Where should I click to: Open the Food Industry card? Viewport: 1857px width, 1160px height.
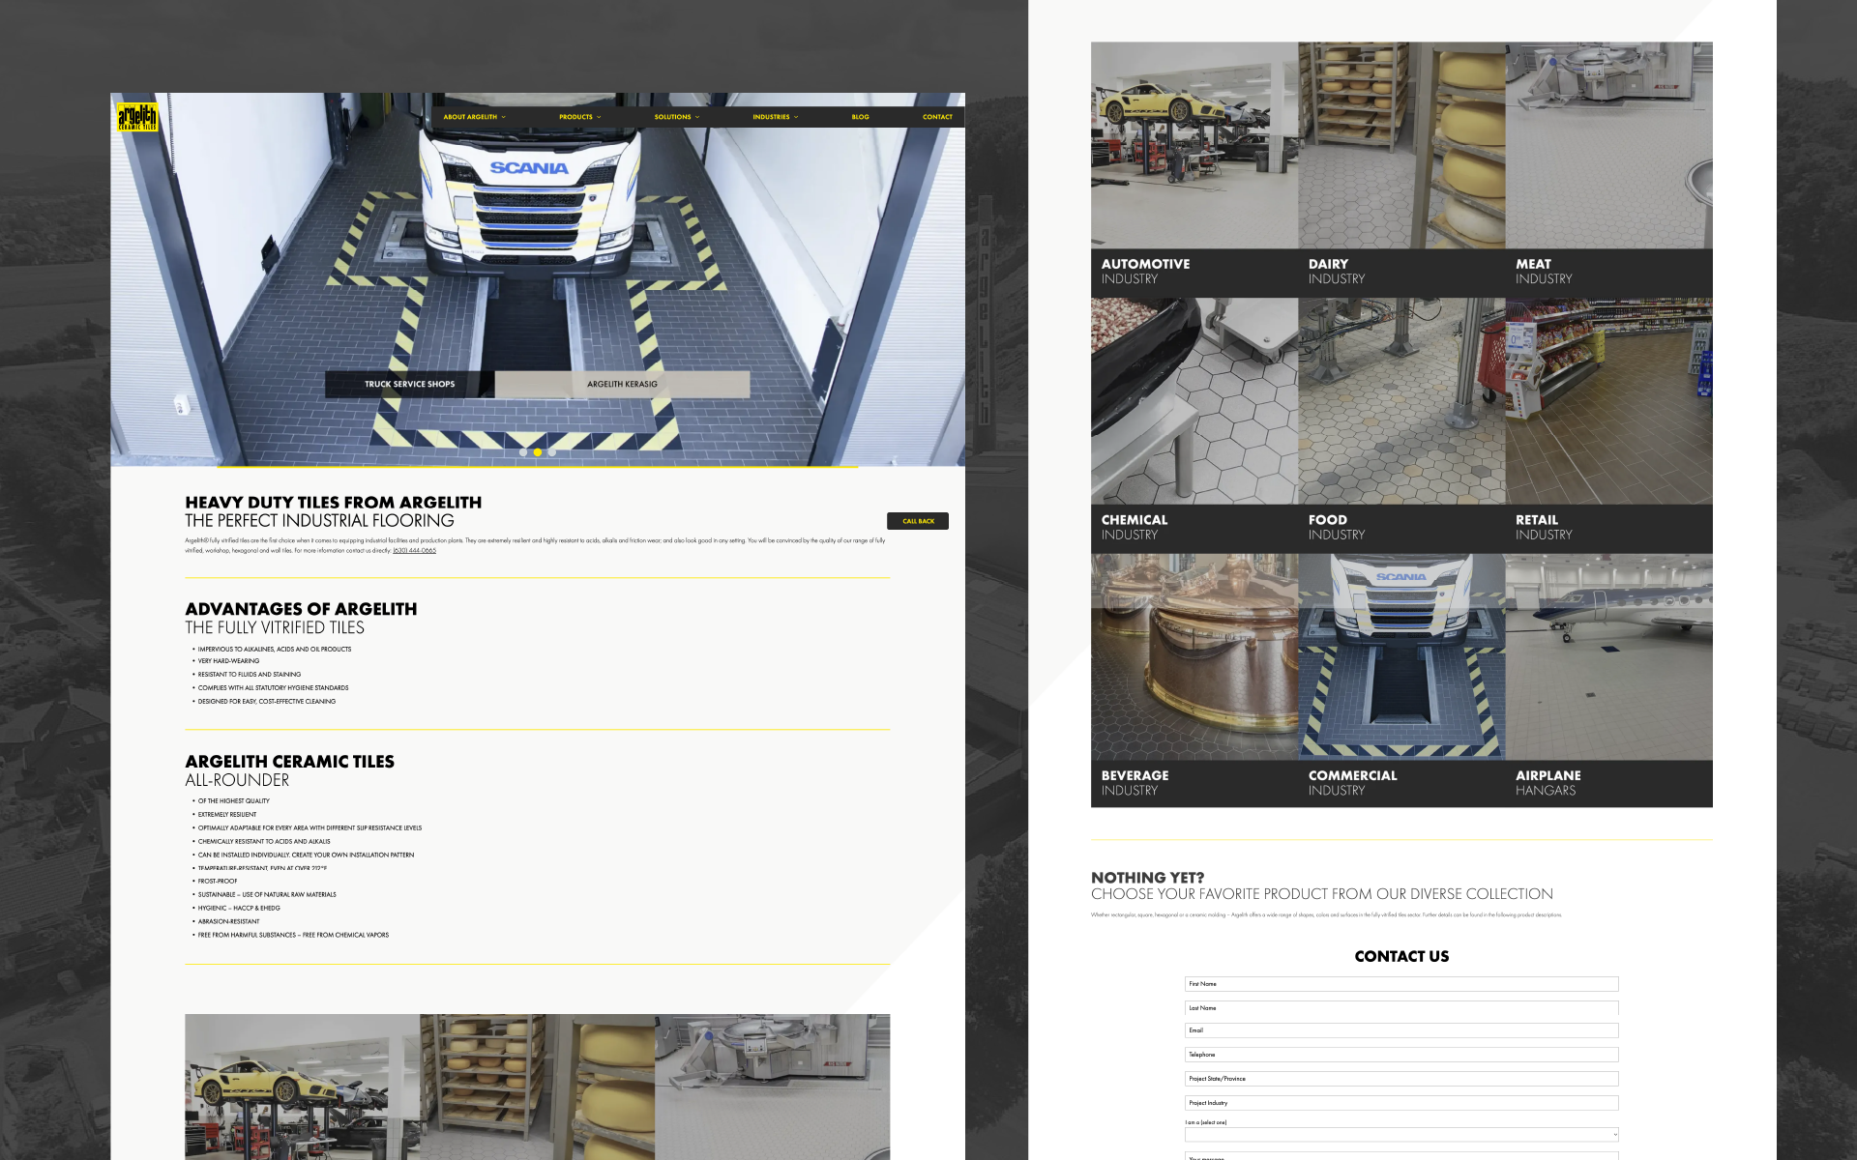[x=1401, y=425]
